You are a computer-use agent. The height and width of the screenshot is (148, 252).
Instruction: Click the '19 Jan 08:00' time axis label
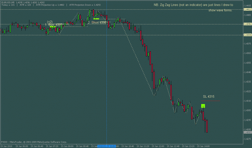(x=67, y=146)
